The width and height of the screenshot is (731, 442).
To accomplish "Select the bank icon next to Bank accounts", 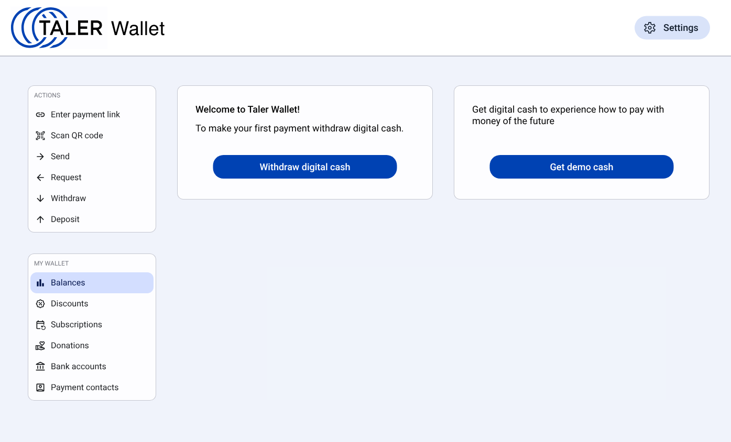I will pos(40,366).
